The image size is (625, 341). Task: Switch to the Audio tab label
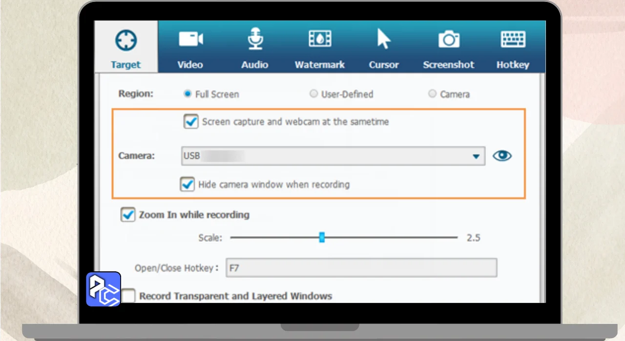(254, 65)
